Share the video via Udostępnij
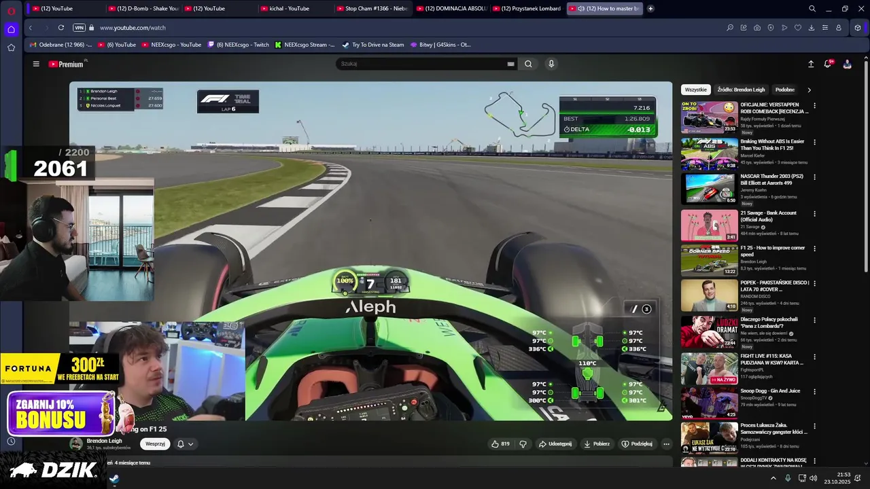Image resolution: width=870 pixels, height=489 pixels. (x=555, y=444)
